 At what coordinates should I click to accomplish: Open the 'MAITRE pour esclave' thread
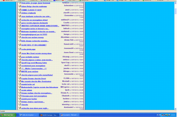30,72
